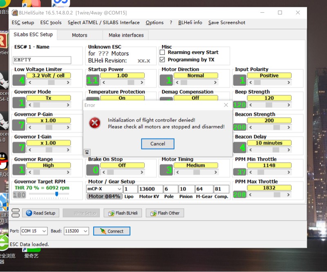Click the Pole count field showing 6

click(x=170, y=189)
